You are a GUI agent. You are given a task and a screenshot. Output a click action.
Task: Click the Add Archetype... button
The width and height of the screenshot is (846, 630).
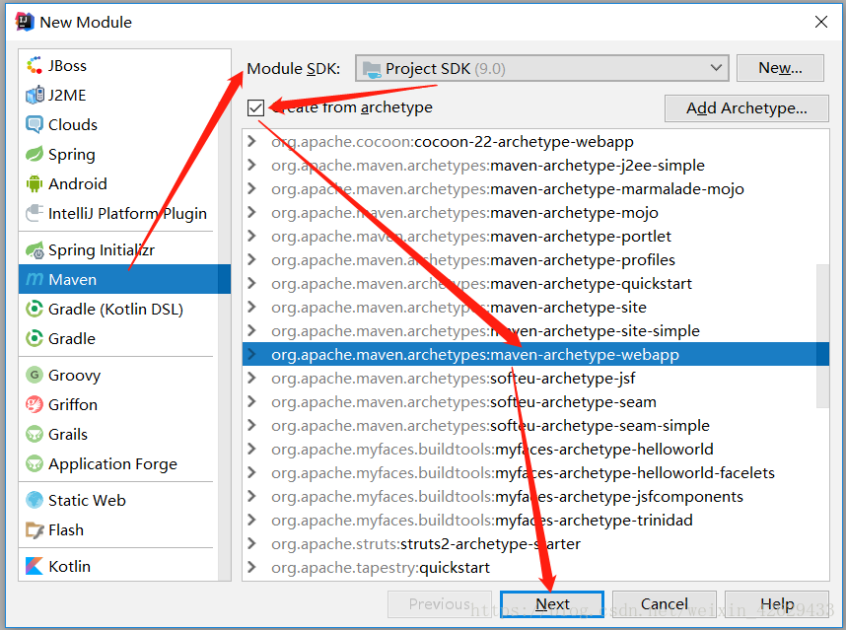[x=746, y=108]
